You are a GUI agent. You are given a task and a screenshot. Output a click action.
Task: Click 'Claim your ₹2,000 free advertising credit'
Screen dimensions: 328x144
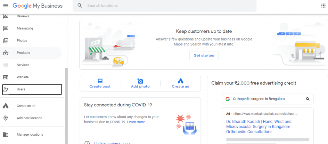click(x=254, y=83)
